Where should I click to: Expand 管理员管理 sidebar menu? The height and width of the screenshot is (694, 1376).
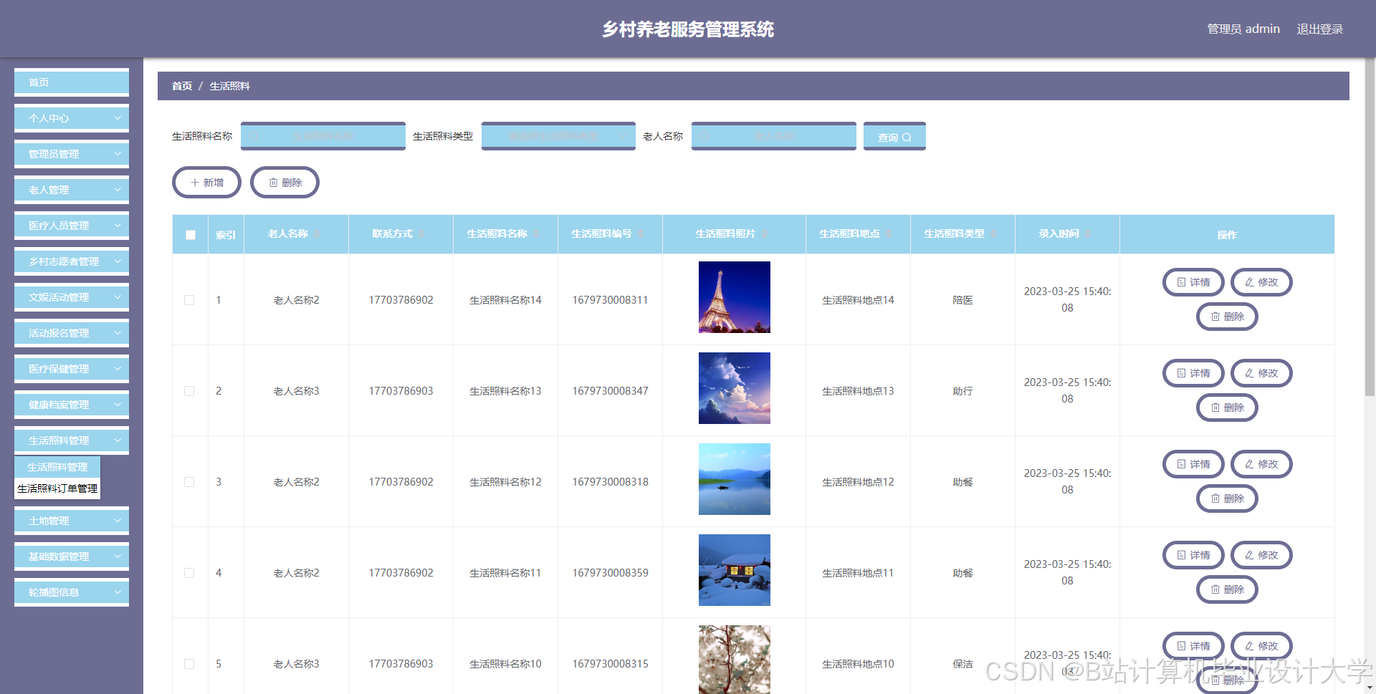point(72,154)
